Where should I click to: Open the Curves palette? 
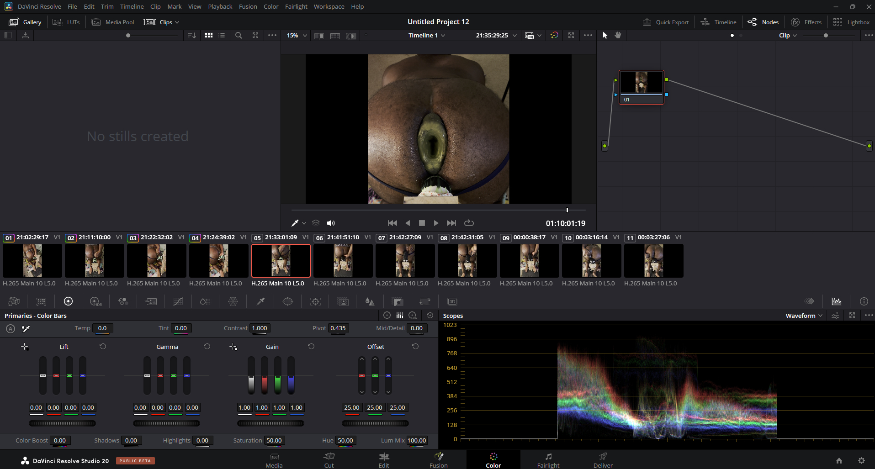pyautogui.click(x=178, y=301)
